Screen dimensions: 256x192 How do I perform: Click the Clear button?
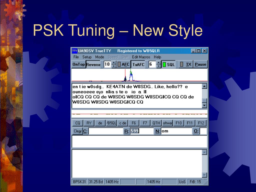pyautogui.click(x=77, y=131)
